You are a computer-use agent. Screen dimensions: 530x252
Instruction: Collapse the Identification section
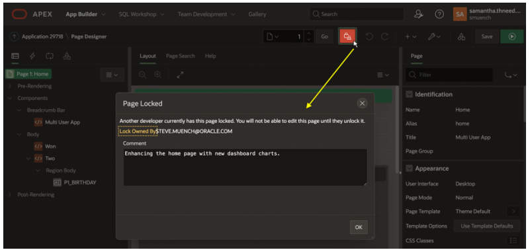pos(409,95)
